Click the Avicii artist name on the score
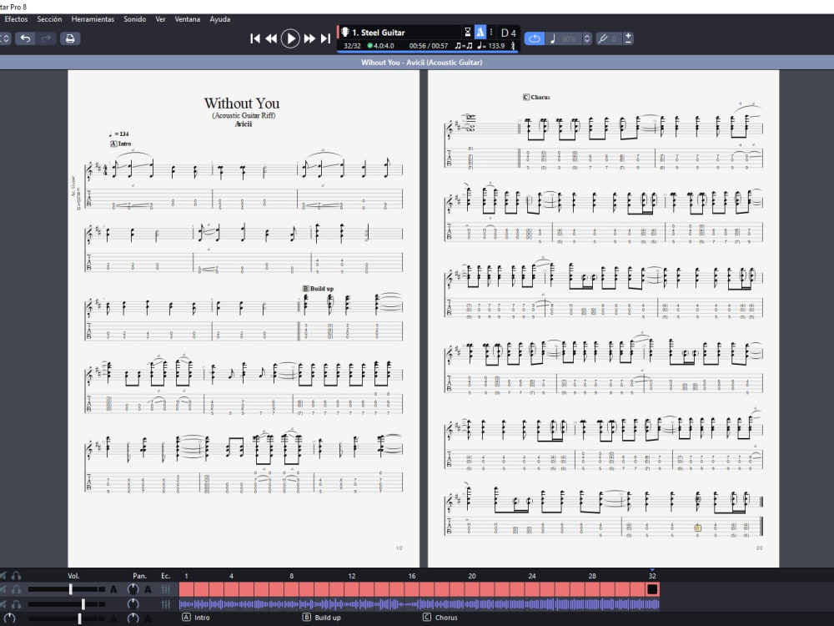Image resolution: width=834 pixels, height=626 pixels. pos(244,124)
